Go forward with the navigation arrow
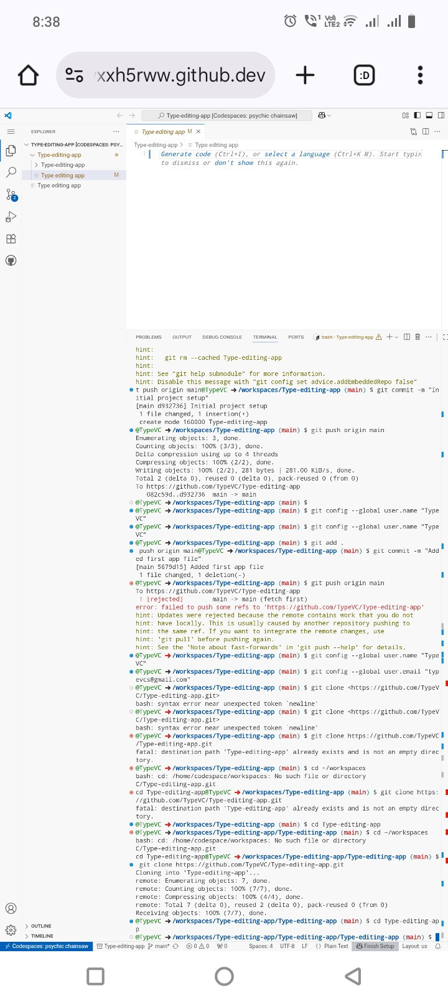This screenshot has width=448, height=1001. point(131,115)
